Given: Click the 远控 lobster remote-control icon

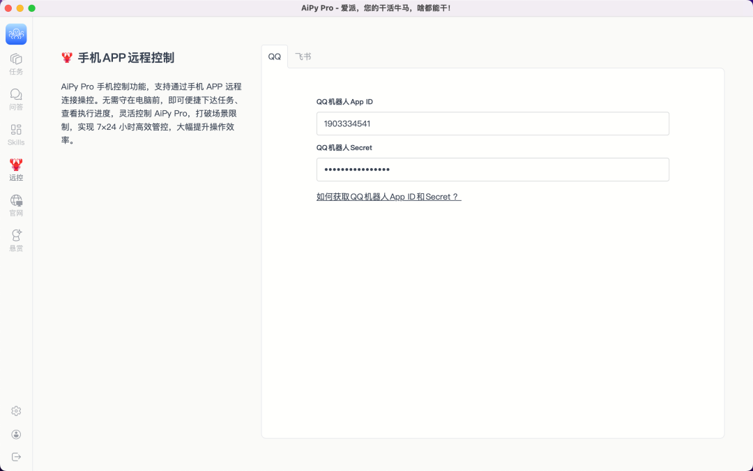Looking at the screenshot, I should point(15,168).
